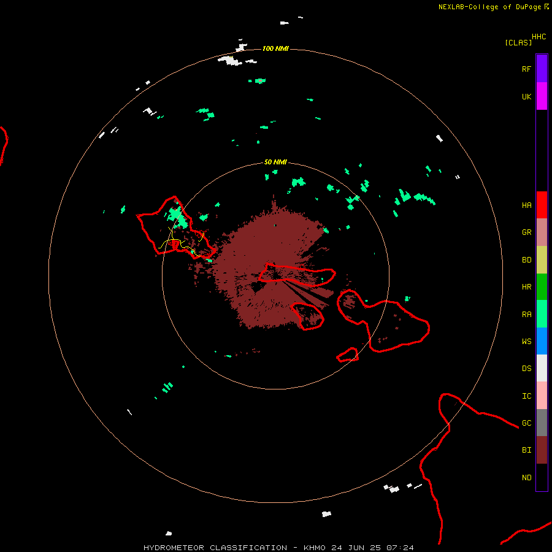552x552 pixels.
Task: Click the BI maroon legend swatch
Action: click(x=542, y=450)
